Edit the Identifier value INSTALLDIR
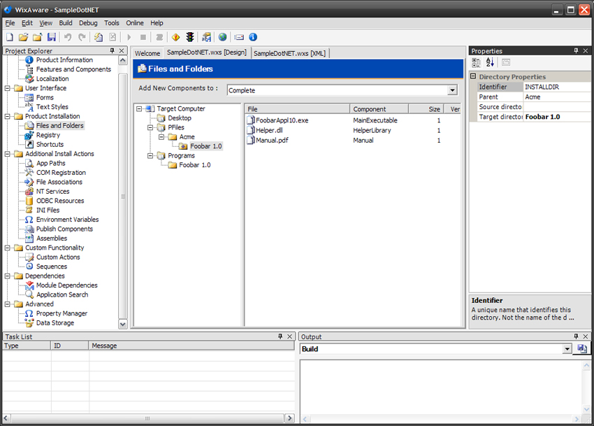594x426 pixels. pyautogui.click(x=557, y=87)
